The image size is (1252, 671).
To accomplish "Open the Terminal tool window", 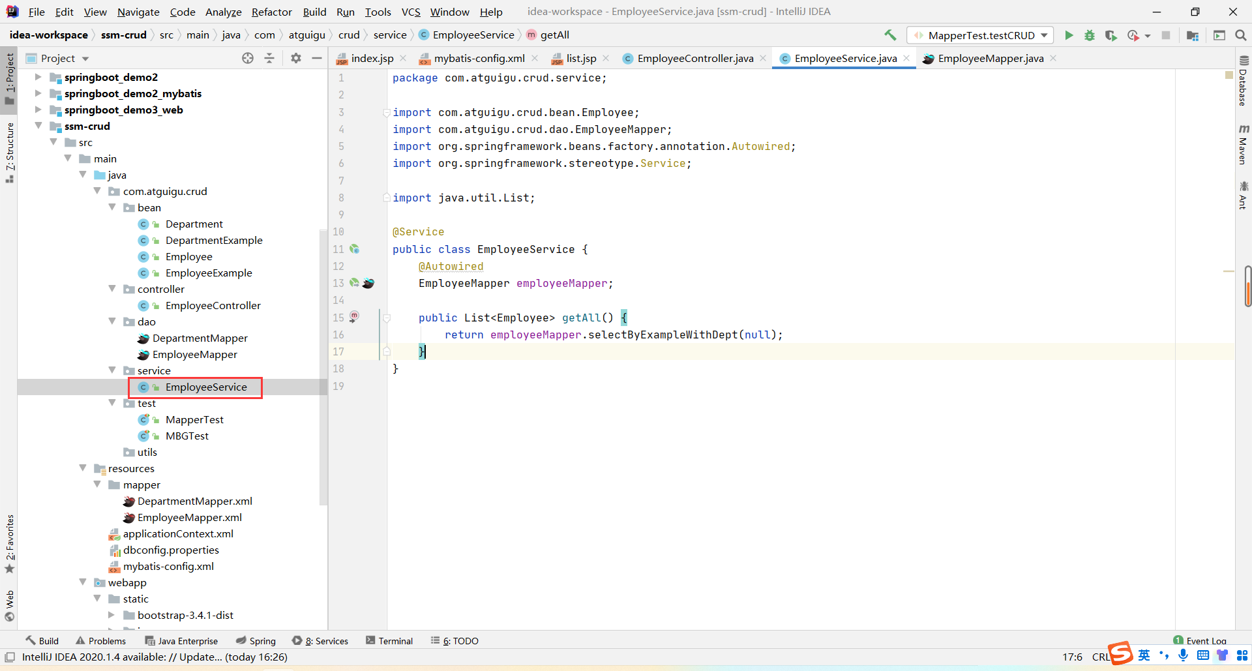I will (x=389, y=641).
